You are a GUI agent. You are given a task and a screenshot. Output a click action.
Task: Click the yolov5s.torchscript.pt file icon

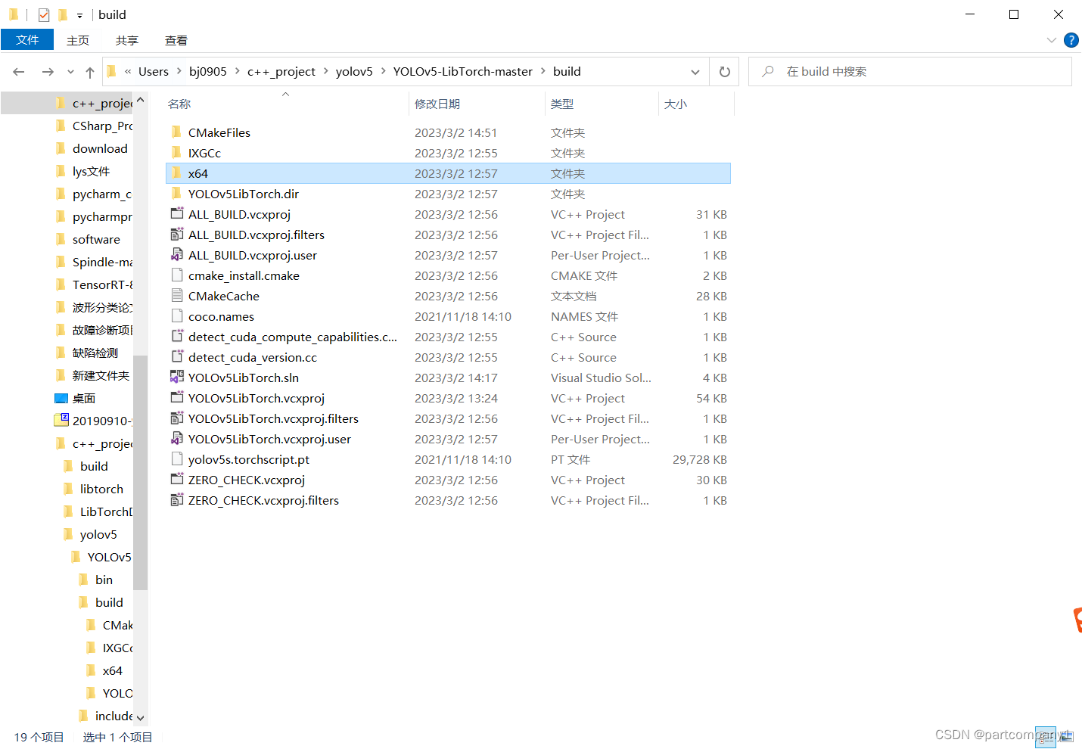point(177,459)
